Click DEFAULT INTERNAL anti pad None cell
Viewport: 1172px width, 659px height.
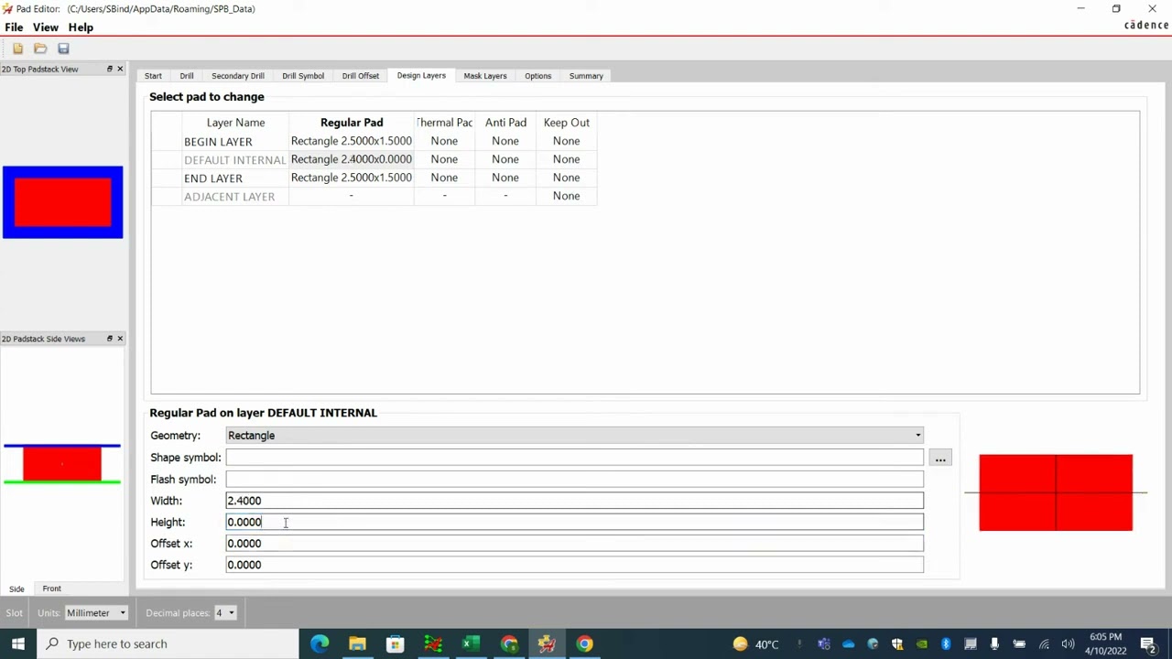pyautogui.click(x=505, y=159)
